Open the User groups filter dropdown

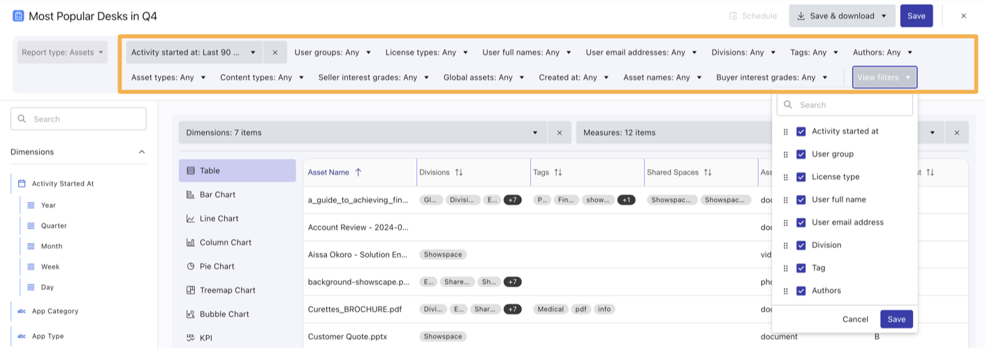[333, 52]
